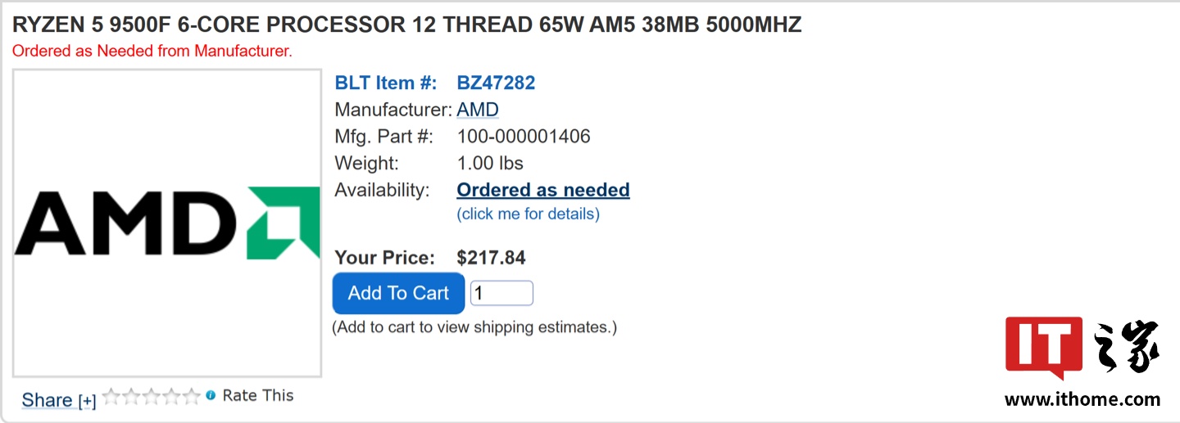Click the first rating star

coord(111,397)
